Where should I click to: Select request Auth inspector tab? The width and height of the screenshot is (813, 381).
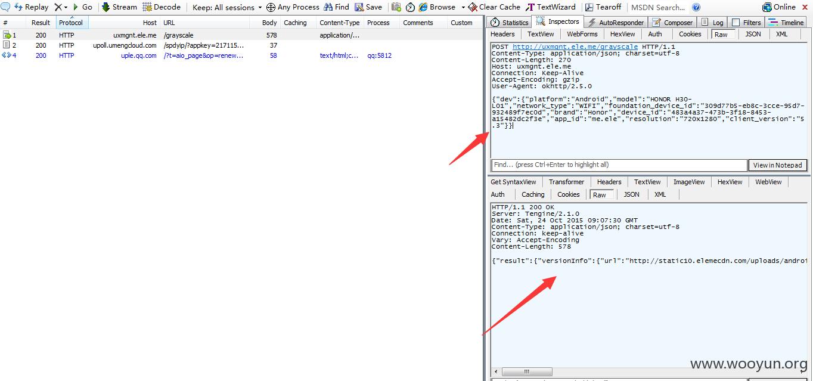[655, 34]
